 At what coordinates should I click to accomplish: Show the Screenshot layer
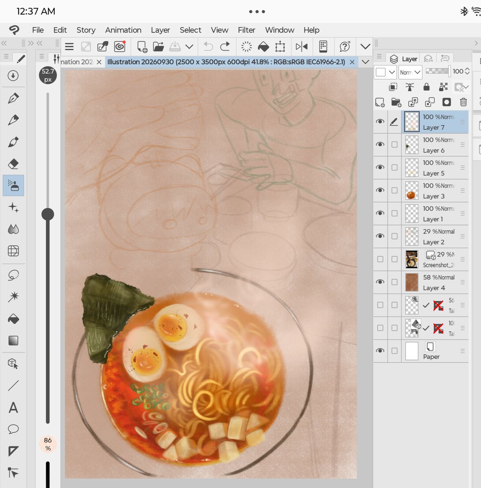click(380, 259)
